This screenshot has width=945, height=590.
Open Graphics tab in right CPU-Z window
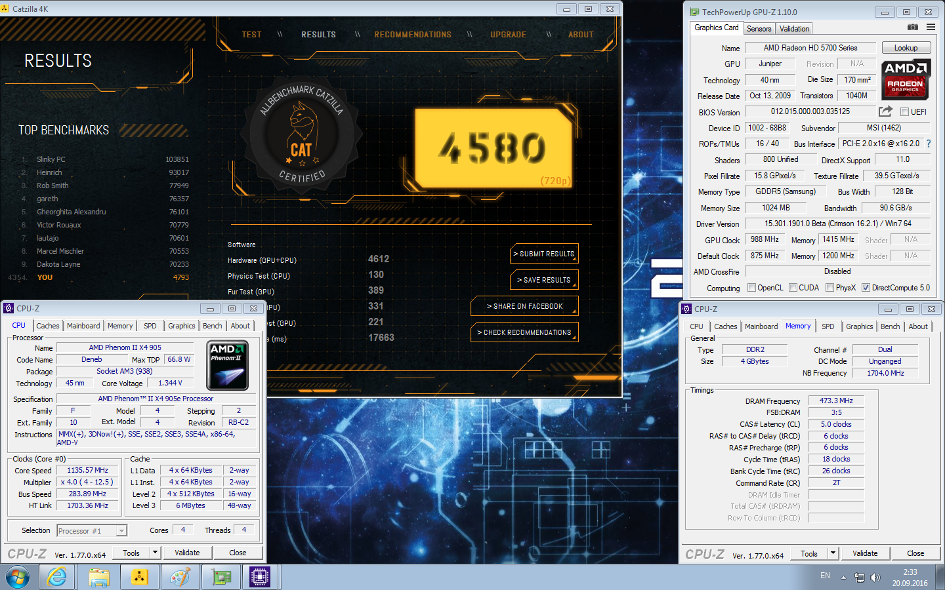[x=860, y=326]
